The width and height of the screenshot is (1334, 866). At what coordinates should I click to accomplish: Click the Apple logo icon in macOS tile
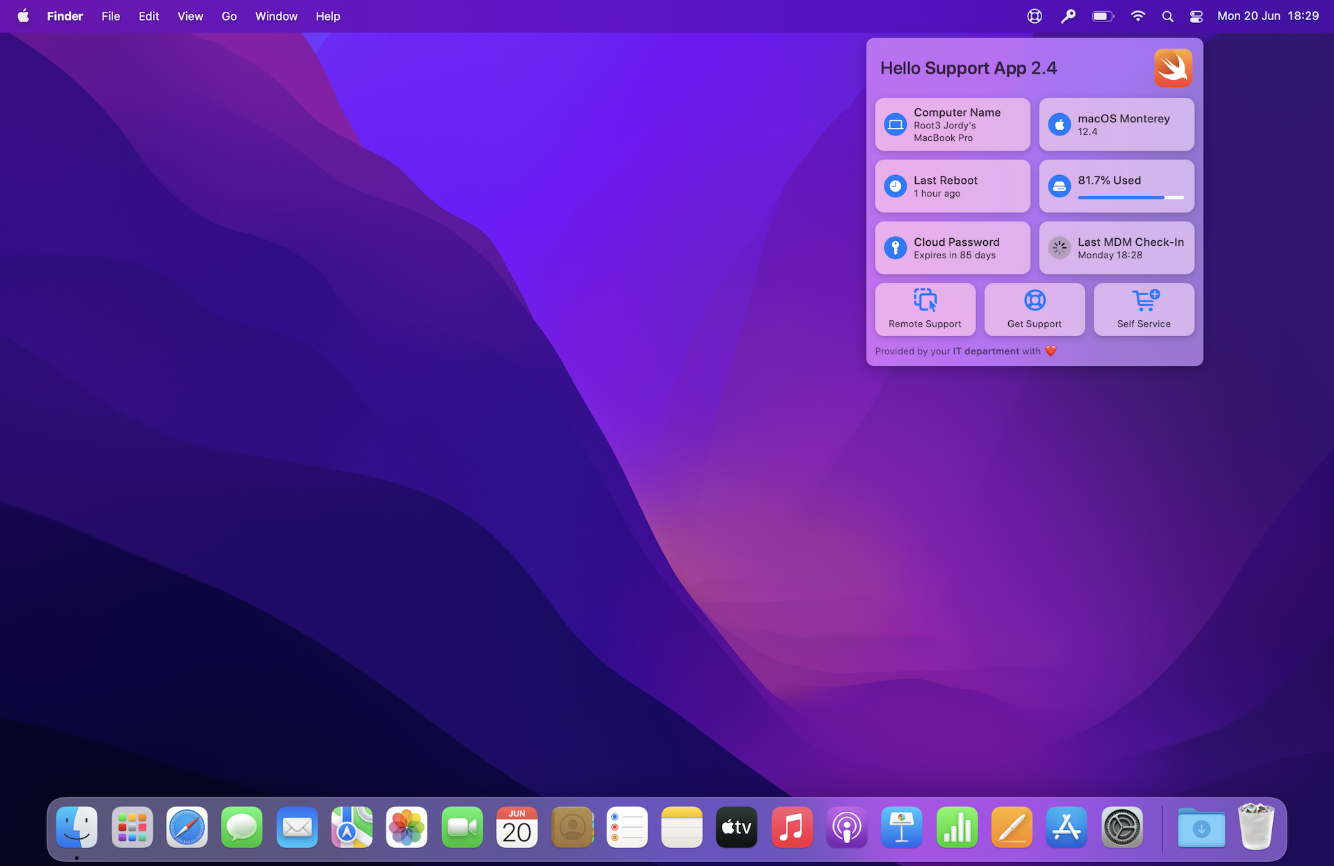click(x=1060, y=124)
